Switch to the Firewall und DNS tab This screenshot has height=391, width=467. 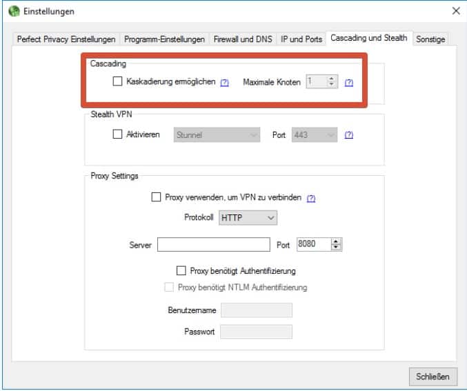243,39
